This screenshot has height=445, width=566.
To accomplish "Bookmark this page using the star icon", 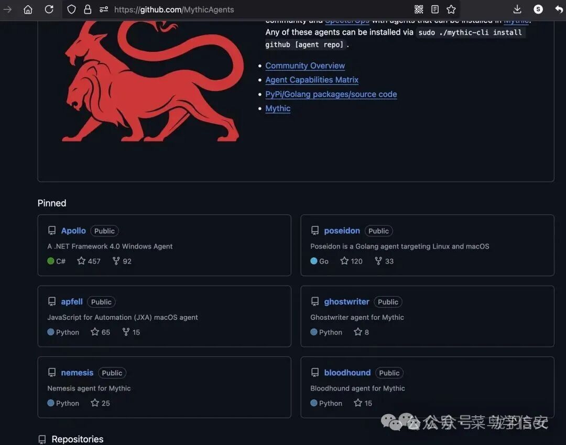I will (451, 9).
